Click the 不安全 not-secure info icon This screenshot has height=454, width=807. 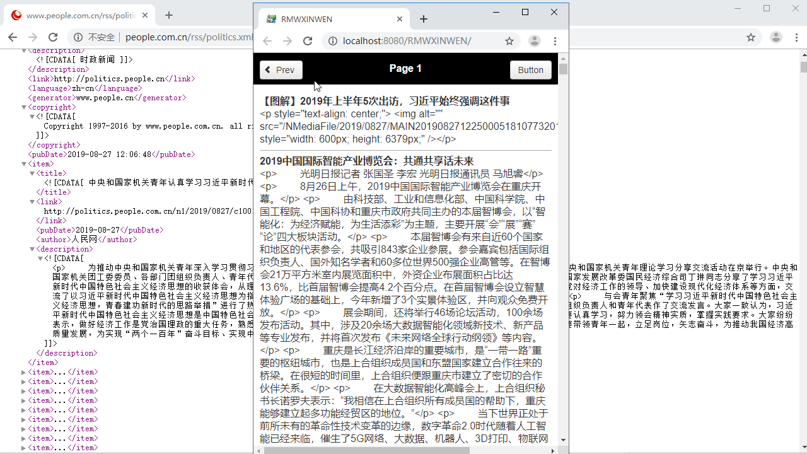[x=78, y=37]
